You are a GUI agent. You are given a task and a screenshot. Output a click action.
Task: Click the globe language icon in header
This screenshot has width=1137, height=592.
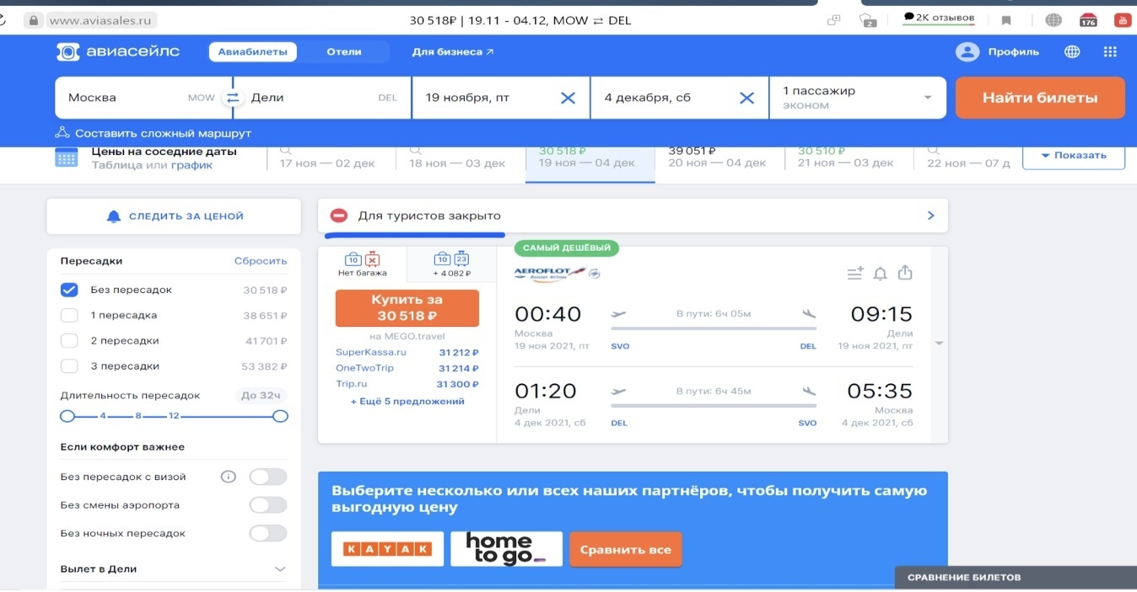coord(1072,52)
